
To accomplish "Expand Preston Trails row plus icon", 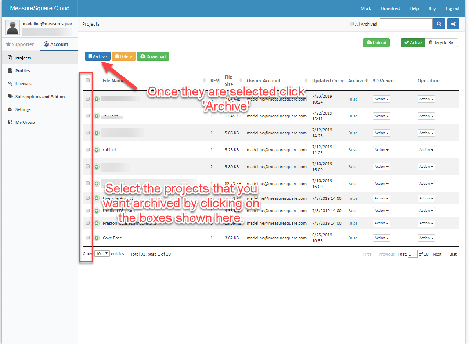I will pos(97,223).
